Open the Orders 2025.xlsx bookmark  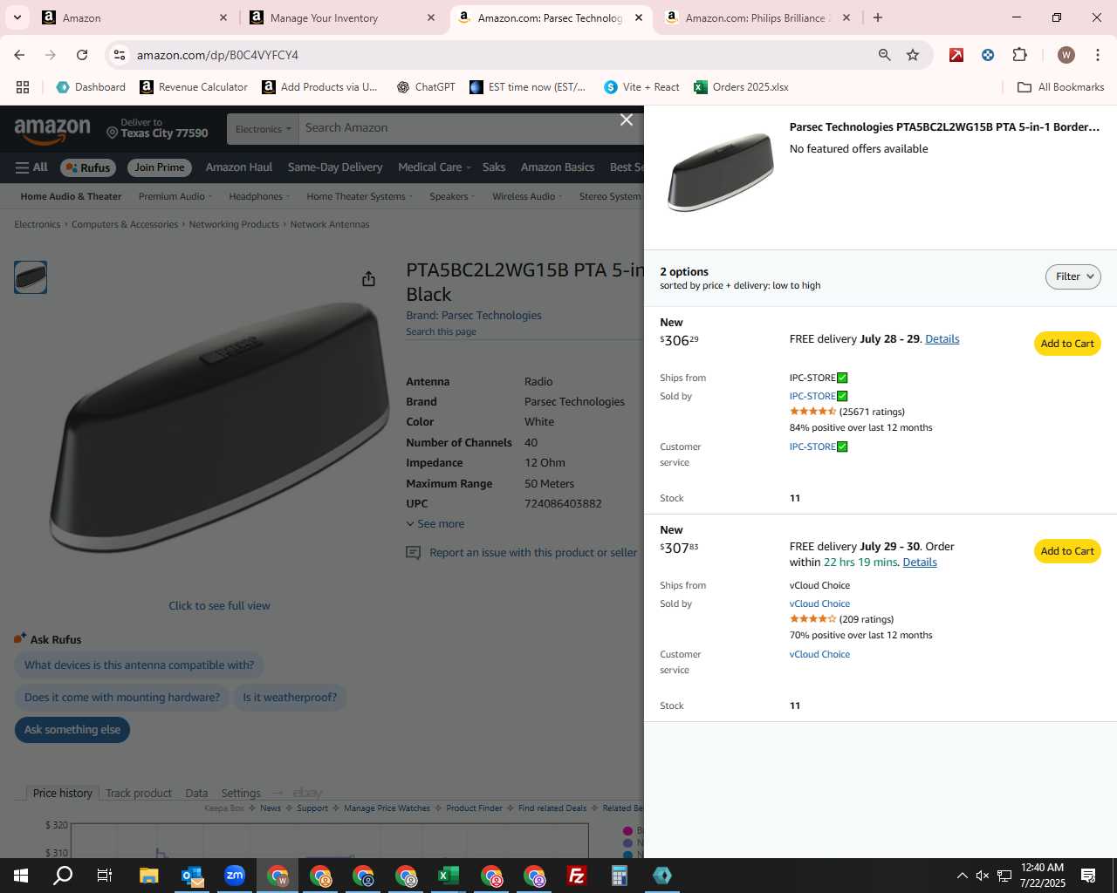741,87
